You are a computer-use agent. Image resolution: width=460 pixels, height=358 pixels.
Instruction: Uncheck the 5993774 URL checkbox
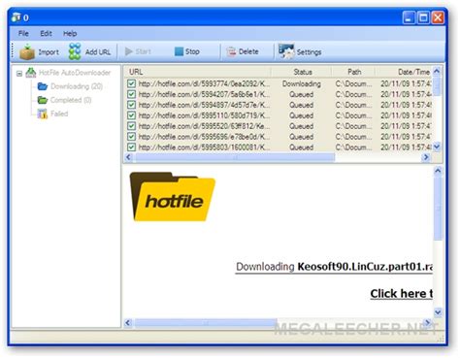(x=131, y=83)
